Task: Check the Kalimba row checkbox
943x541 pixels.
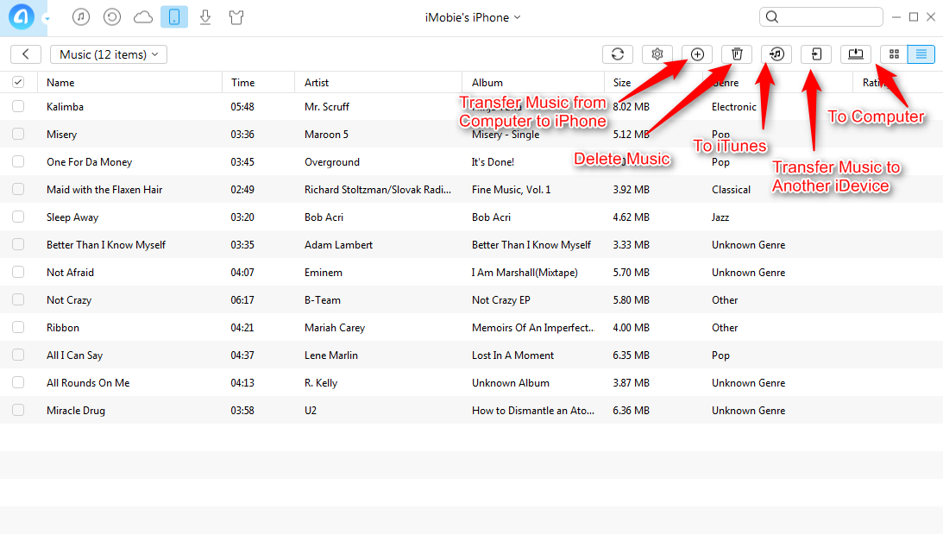Action: pos(18,106)
